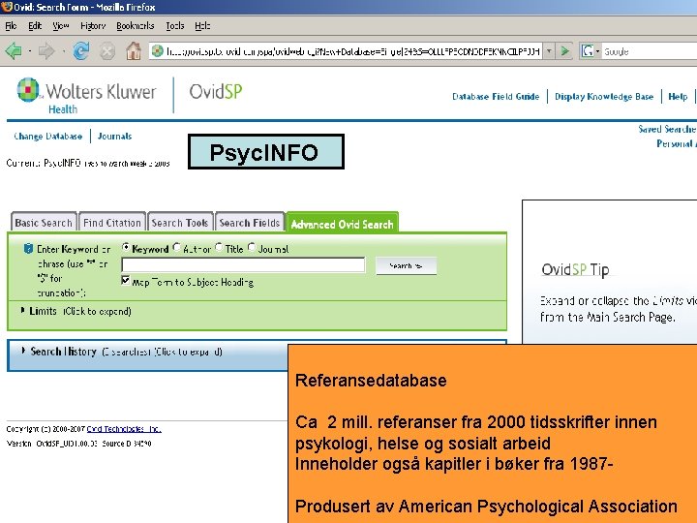
Task: Open the Database Field Guide link
Action: click(496, 97)
